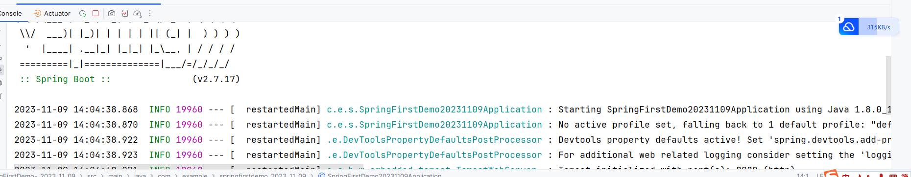Take a thread dump with camera icon

[x=112, y=13]
